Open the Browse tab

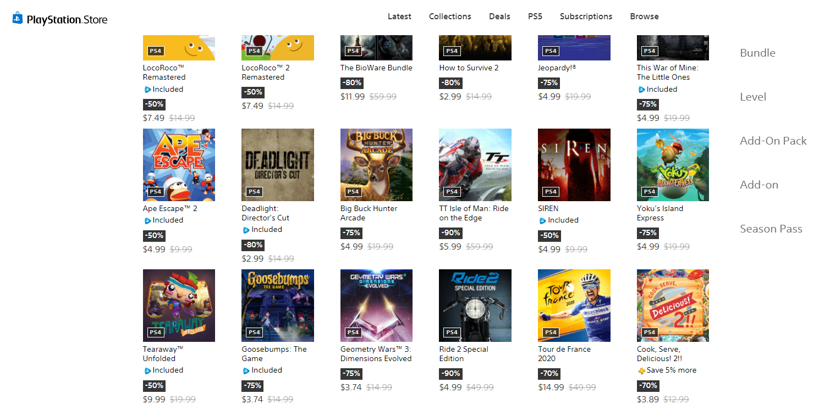coord(644,16)
